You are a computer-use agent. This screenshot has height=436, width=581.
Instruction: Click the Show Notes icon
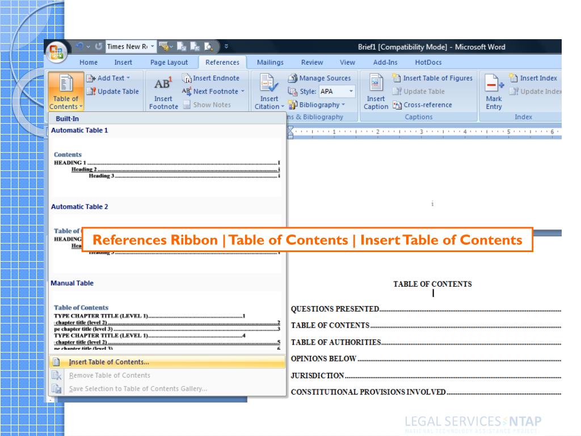(187, 105)
